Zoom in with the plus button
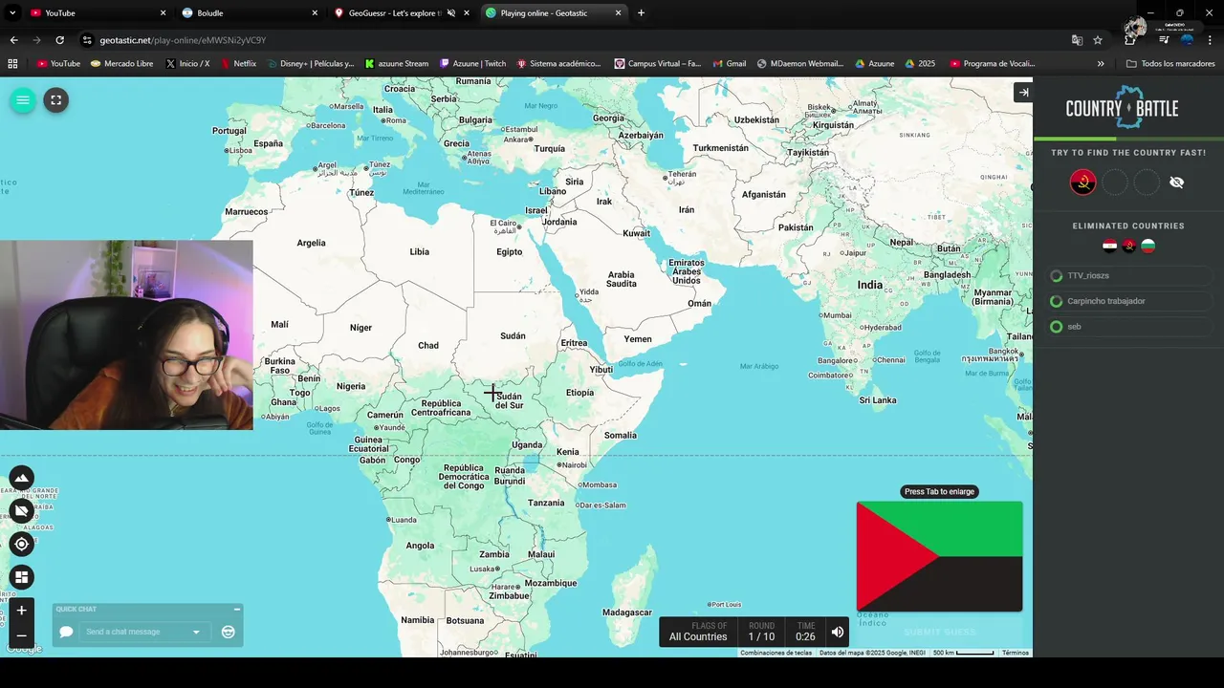Image resolution: width=1224 pixels, height=688 pixels. (x=21, y=611)
